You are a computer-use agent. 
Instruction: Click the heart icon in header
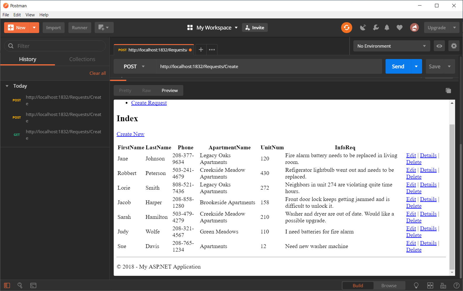[x=399, y=27]
